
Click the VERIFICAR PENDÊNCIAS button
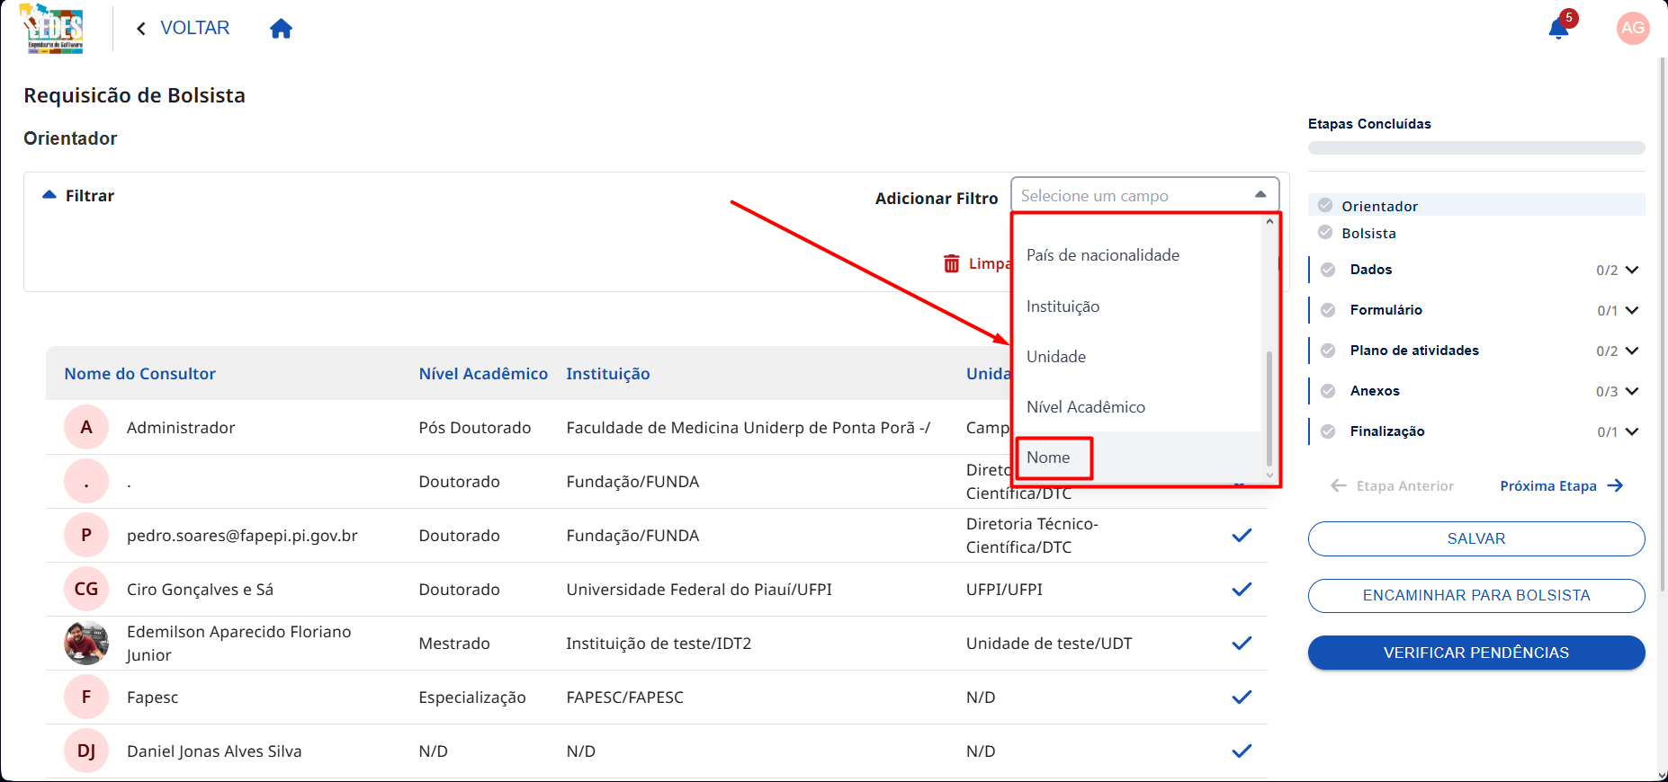1476,653
